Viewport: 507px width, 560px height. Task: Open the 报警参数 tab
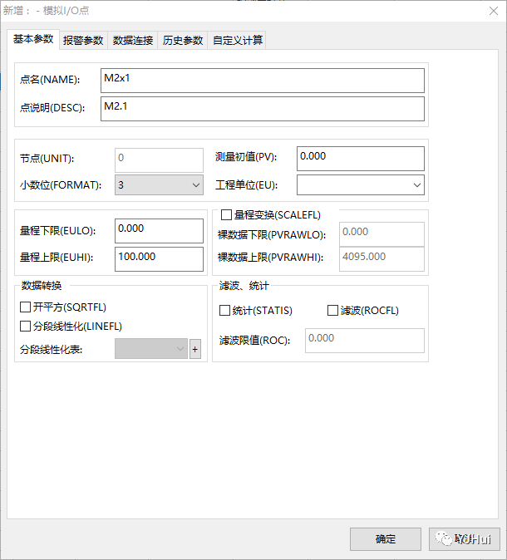point(83,41)
